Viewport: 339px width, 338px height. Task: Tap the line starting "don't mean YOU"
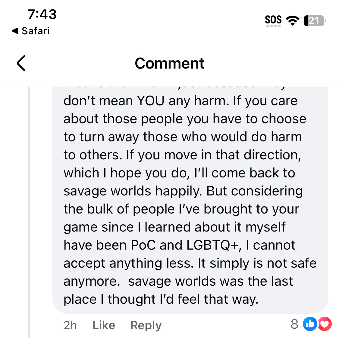pyautogui.click(x=180, y=101)
